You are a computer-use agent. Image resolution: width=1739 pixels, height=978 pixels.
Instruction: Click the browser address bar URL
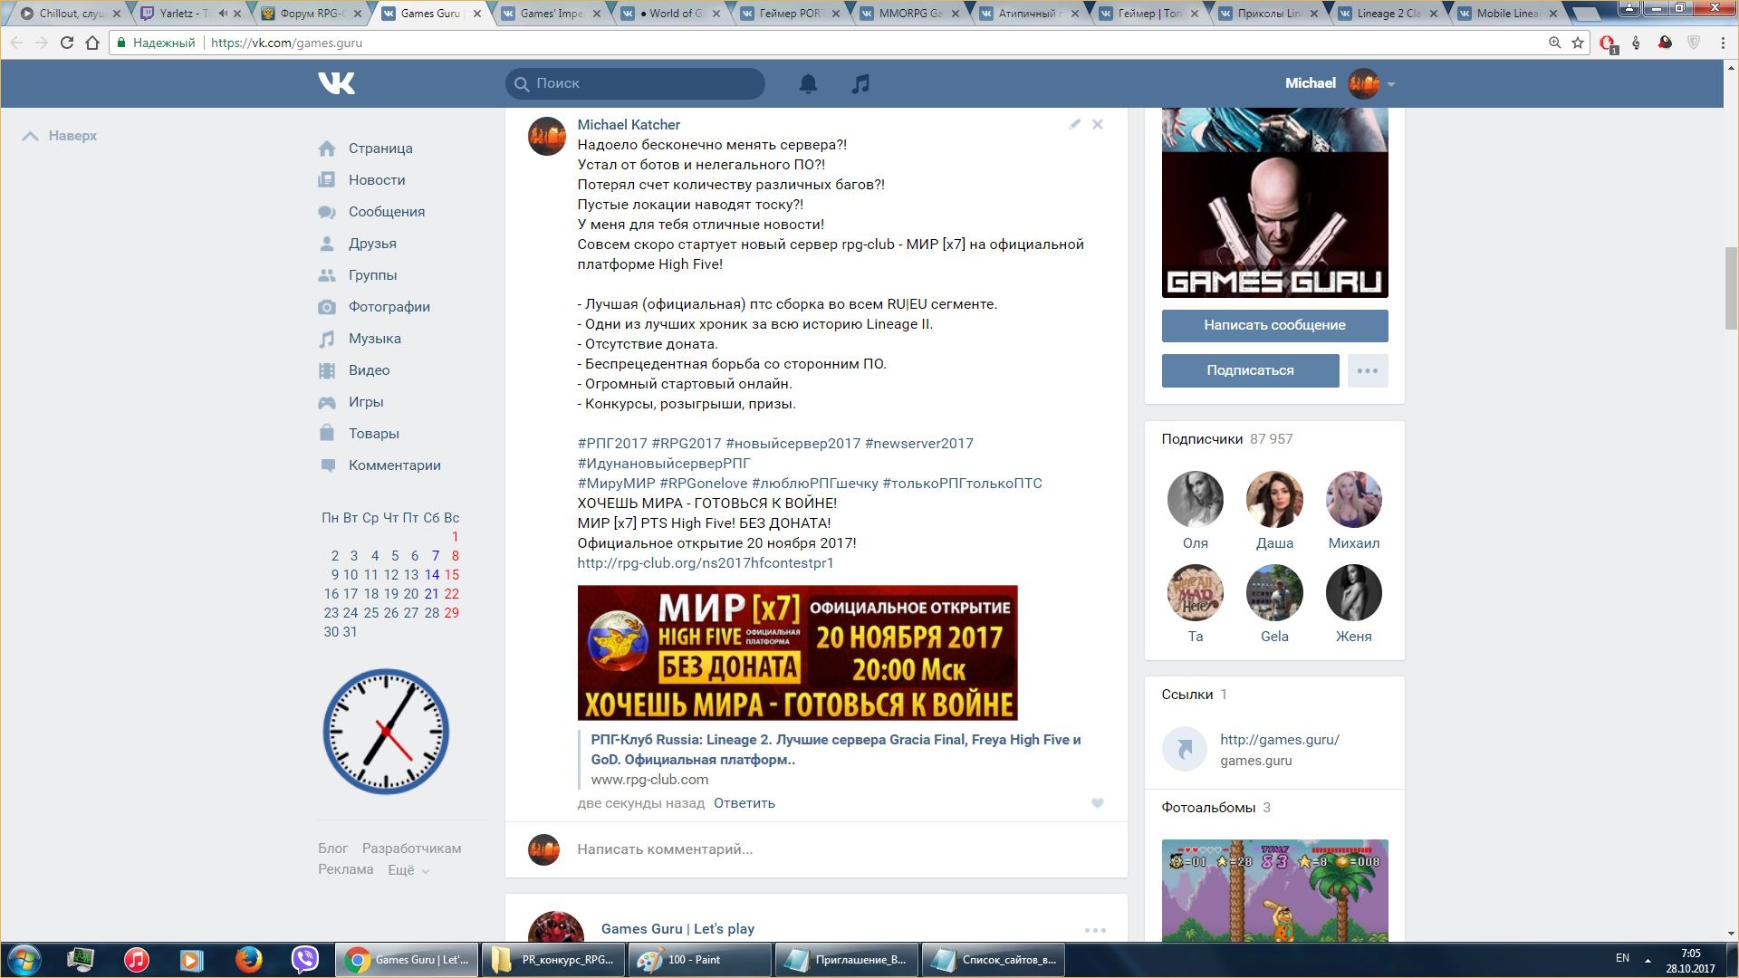(x=286, y=43)
